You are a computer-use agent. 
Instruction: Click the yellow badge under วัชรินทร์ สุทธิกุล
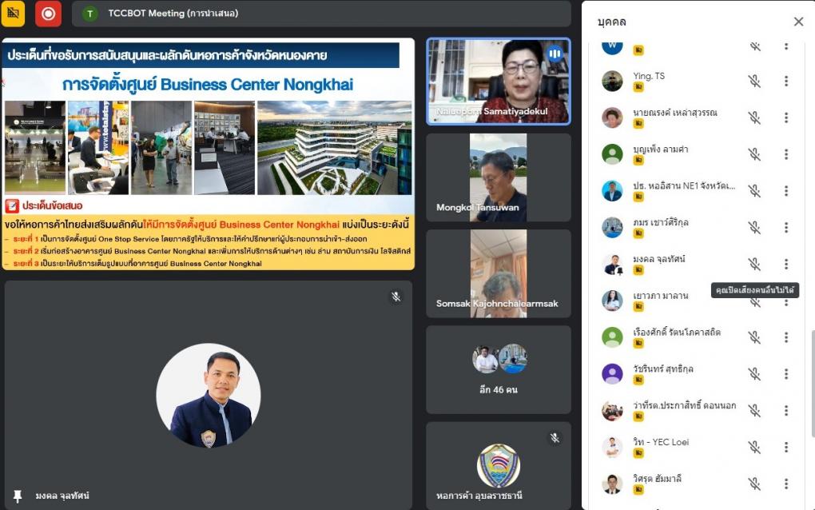(638, 380)
